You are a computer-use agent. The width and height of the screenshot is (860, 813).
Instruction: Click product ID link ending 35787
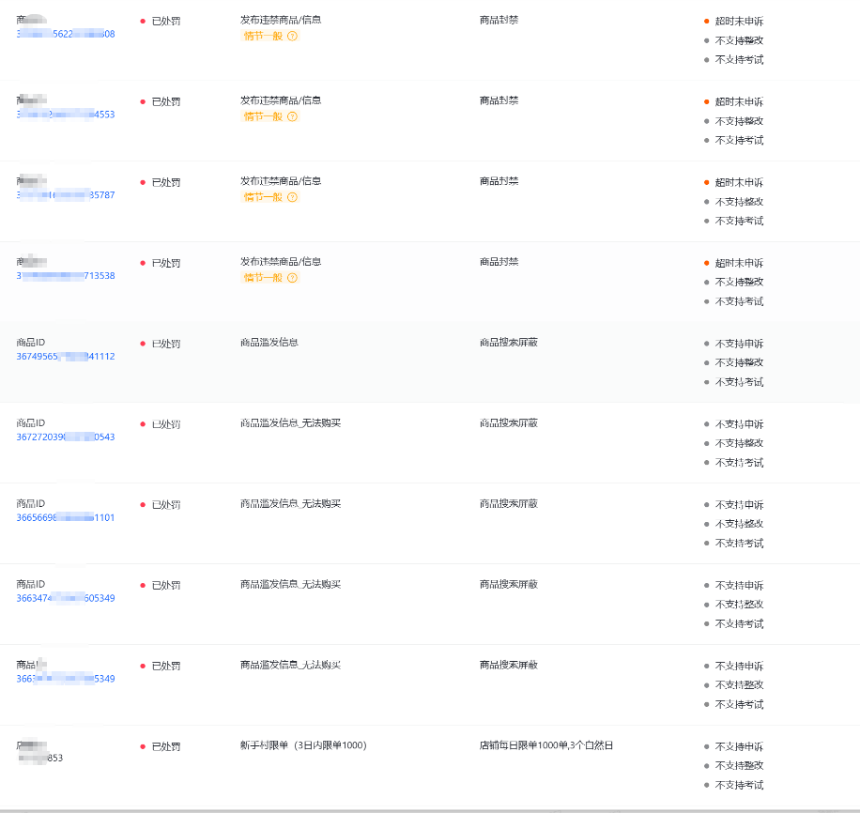click(x=66, y=195)
